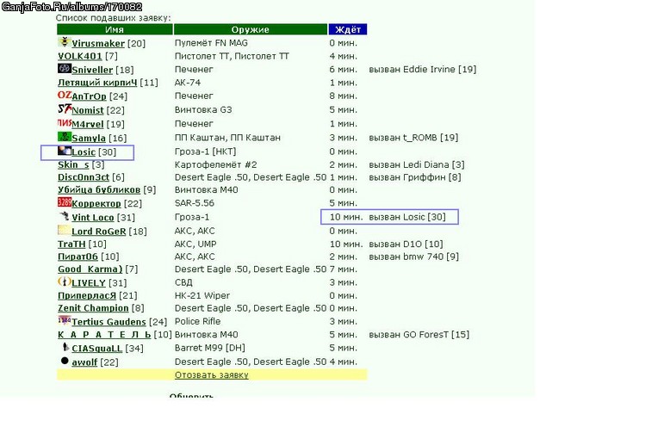Image resolution: width=670 pixels, height=433 pixels.
Task: Click the clan icon beside Sniveller
Action: [x=65, y=68]
